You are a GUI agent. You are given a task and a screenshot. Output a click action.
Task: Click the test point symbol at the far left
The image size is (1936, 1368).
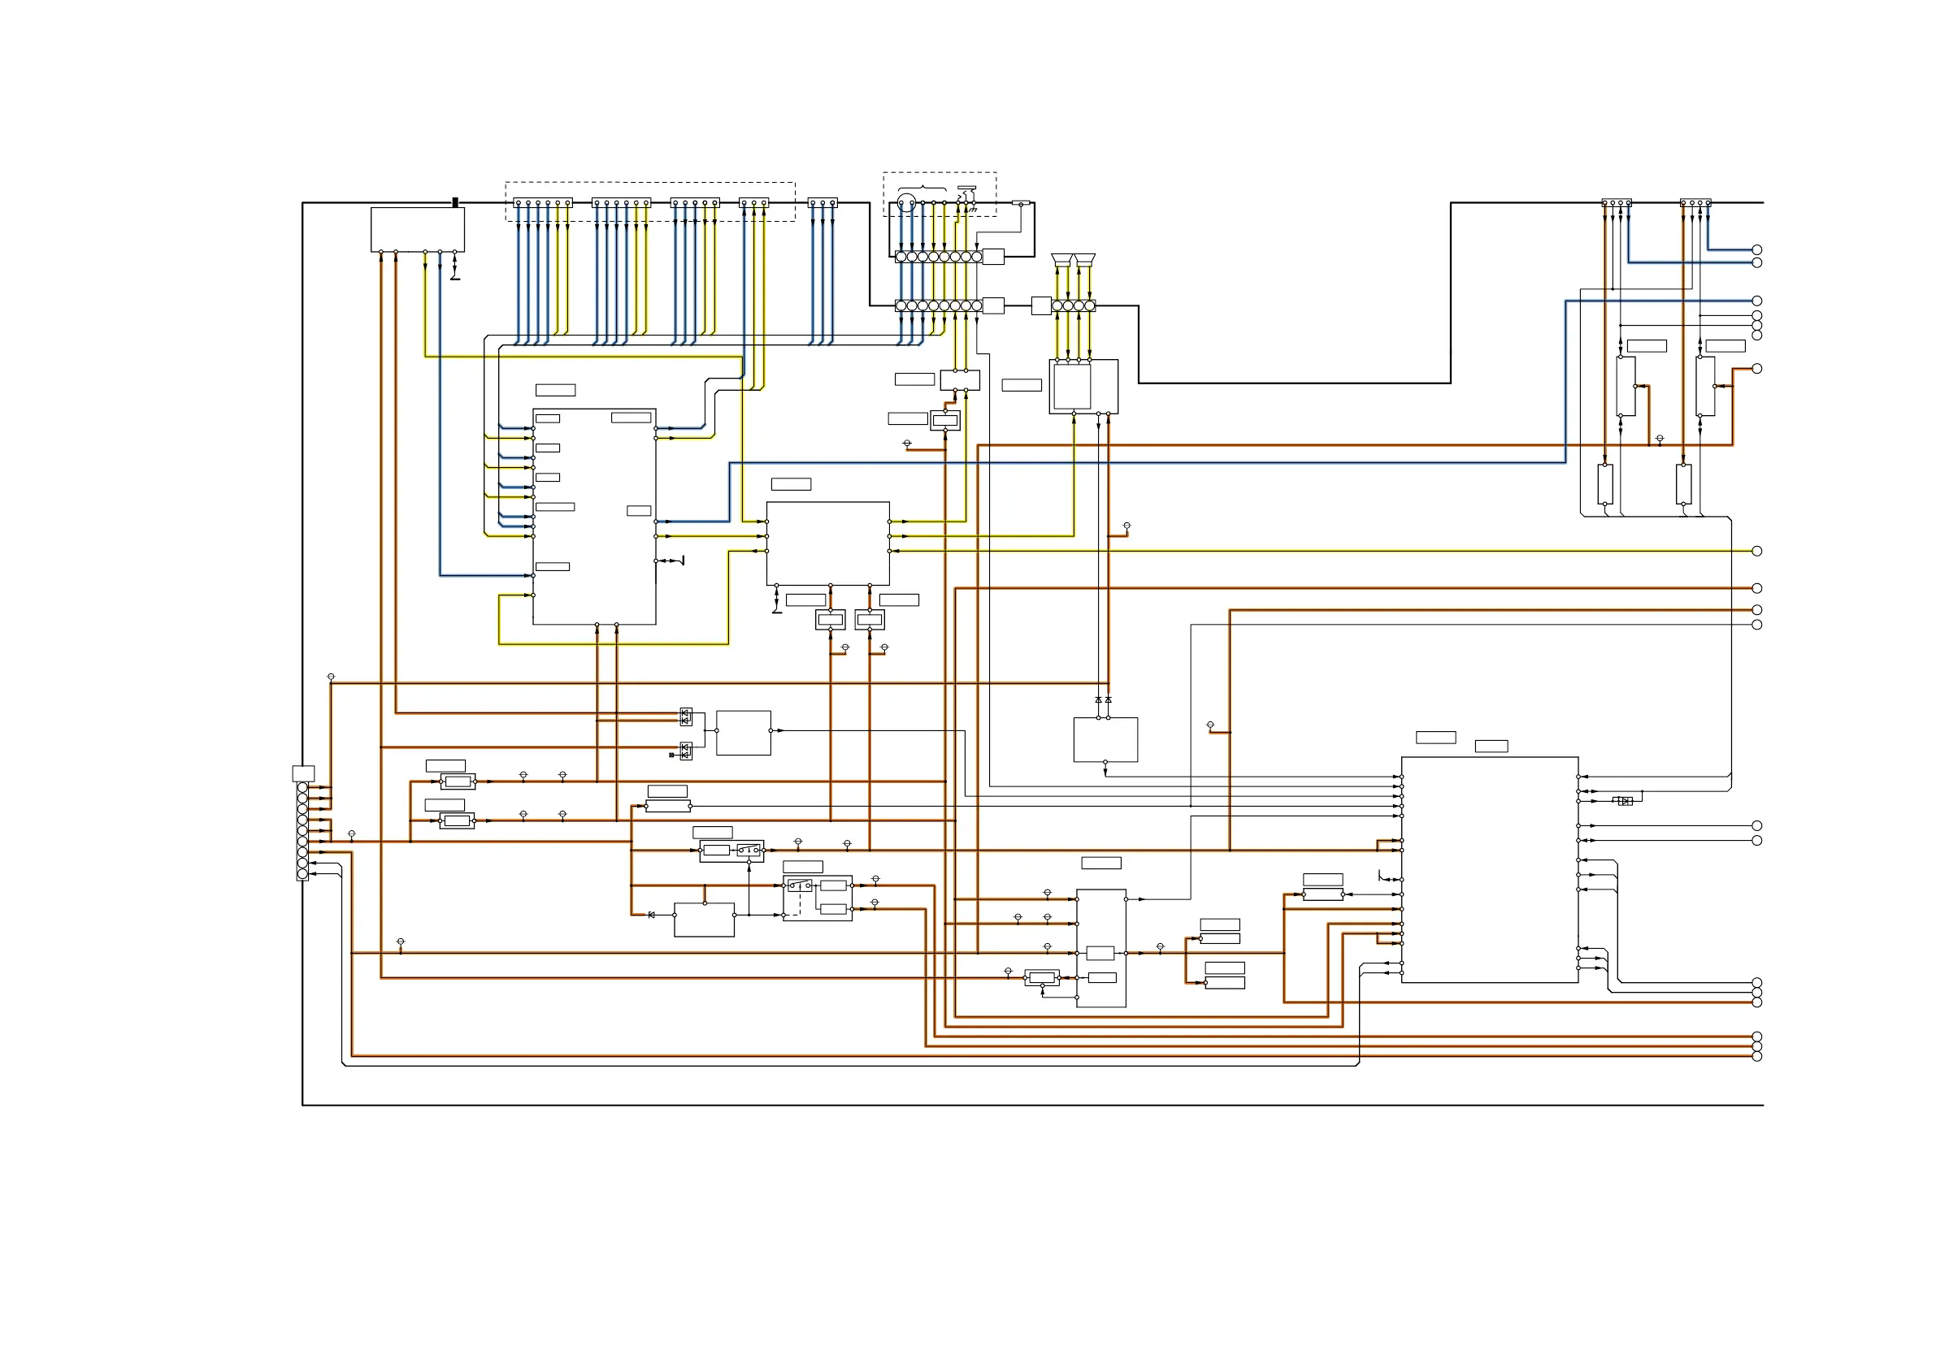click(x=331, y=677)
